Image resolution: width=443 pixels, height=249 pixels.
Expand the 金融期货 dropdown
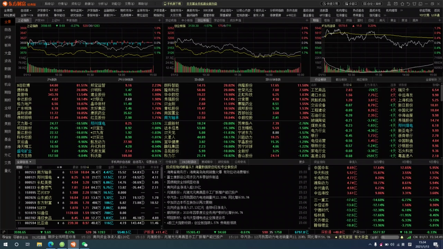pos(110,11)
